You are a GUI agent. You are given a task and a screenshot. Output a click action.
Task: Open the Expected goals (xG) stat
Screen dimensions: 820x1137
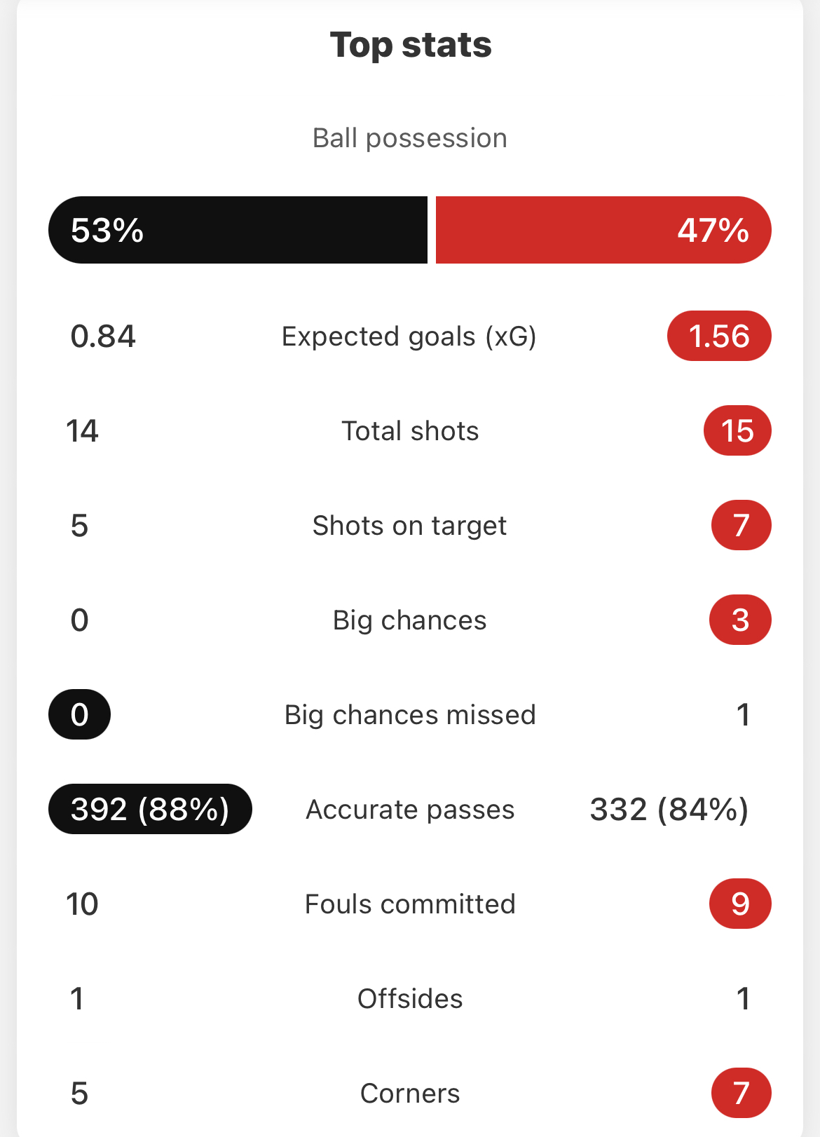409,336
